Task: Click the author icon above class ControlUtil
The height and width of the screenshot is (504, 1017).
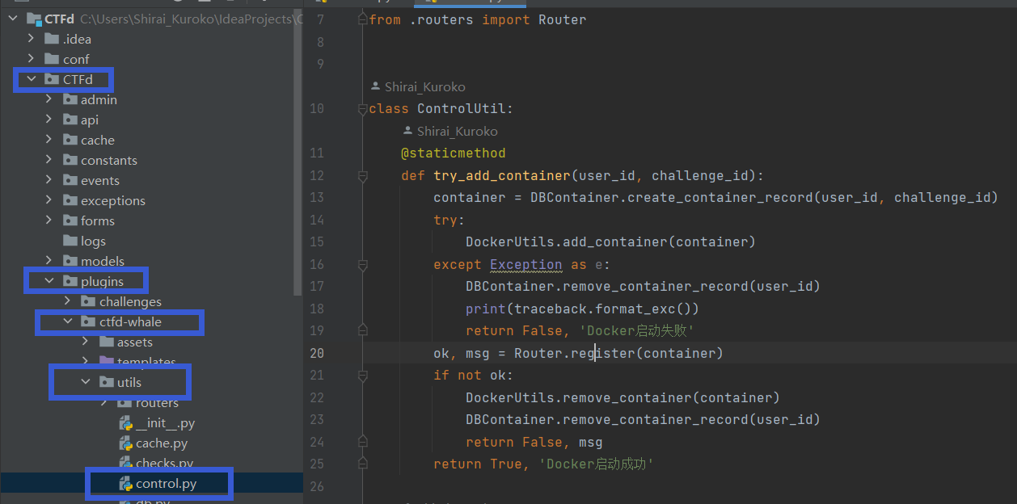Action: tap(375, 86)
